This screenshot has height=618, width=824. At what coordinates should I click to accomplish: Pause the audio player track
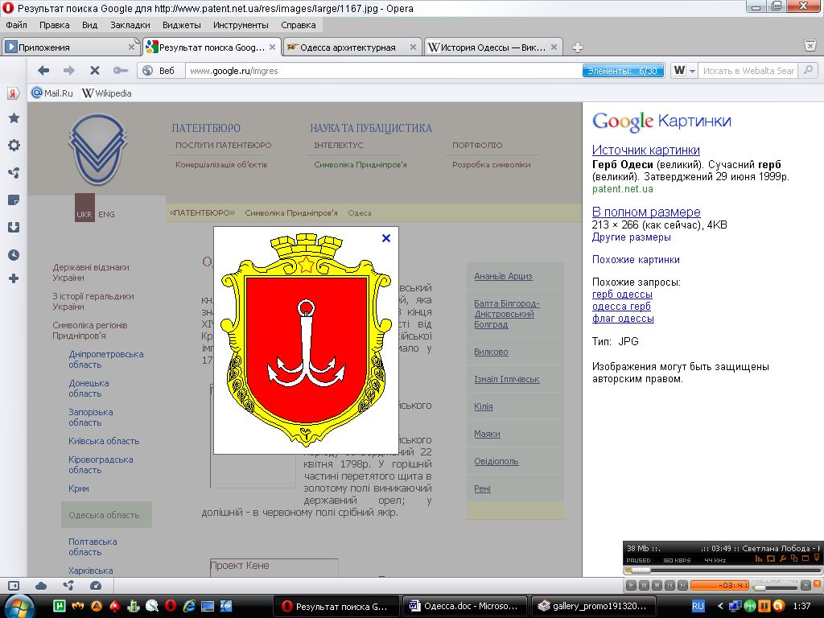click(x=644, y=586)
